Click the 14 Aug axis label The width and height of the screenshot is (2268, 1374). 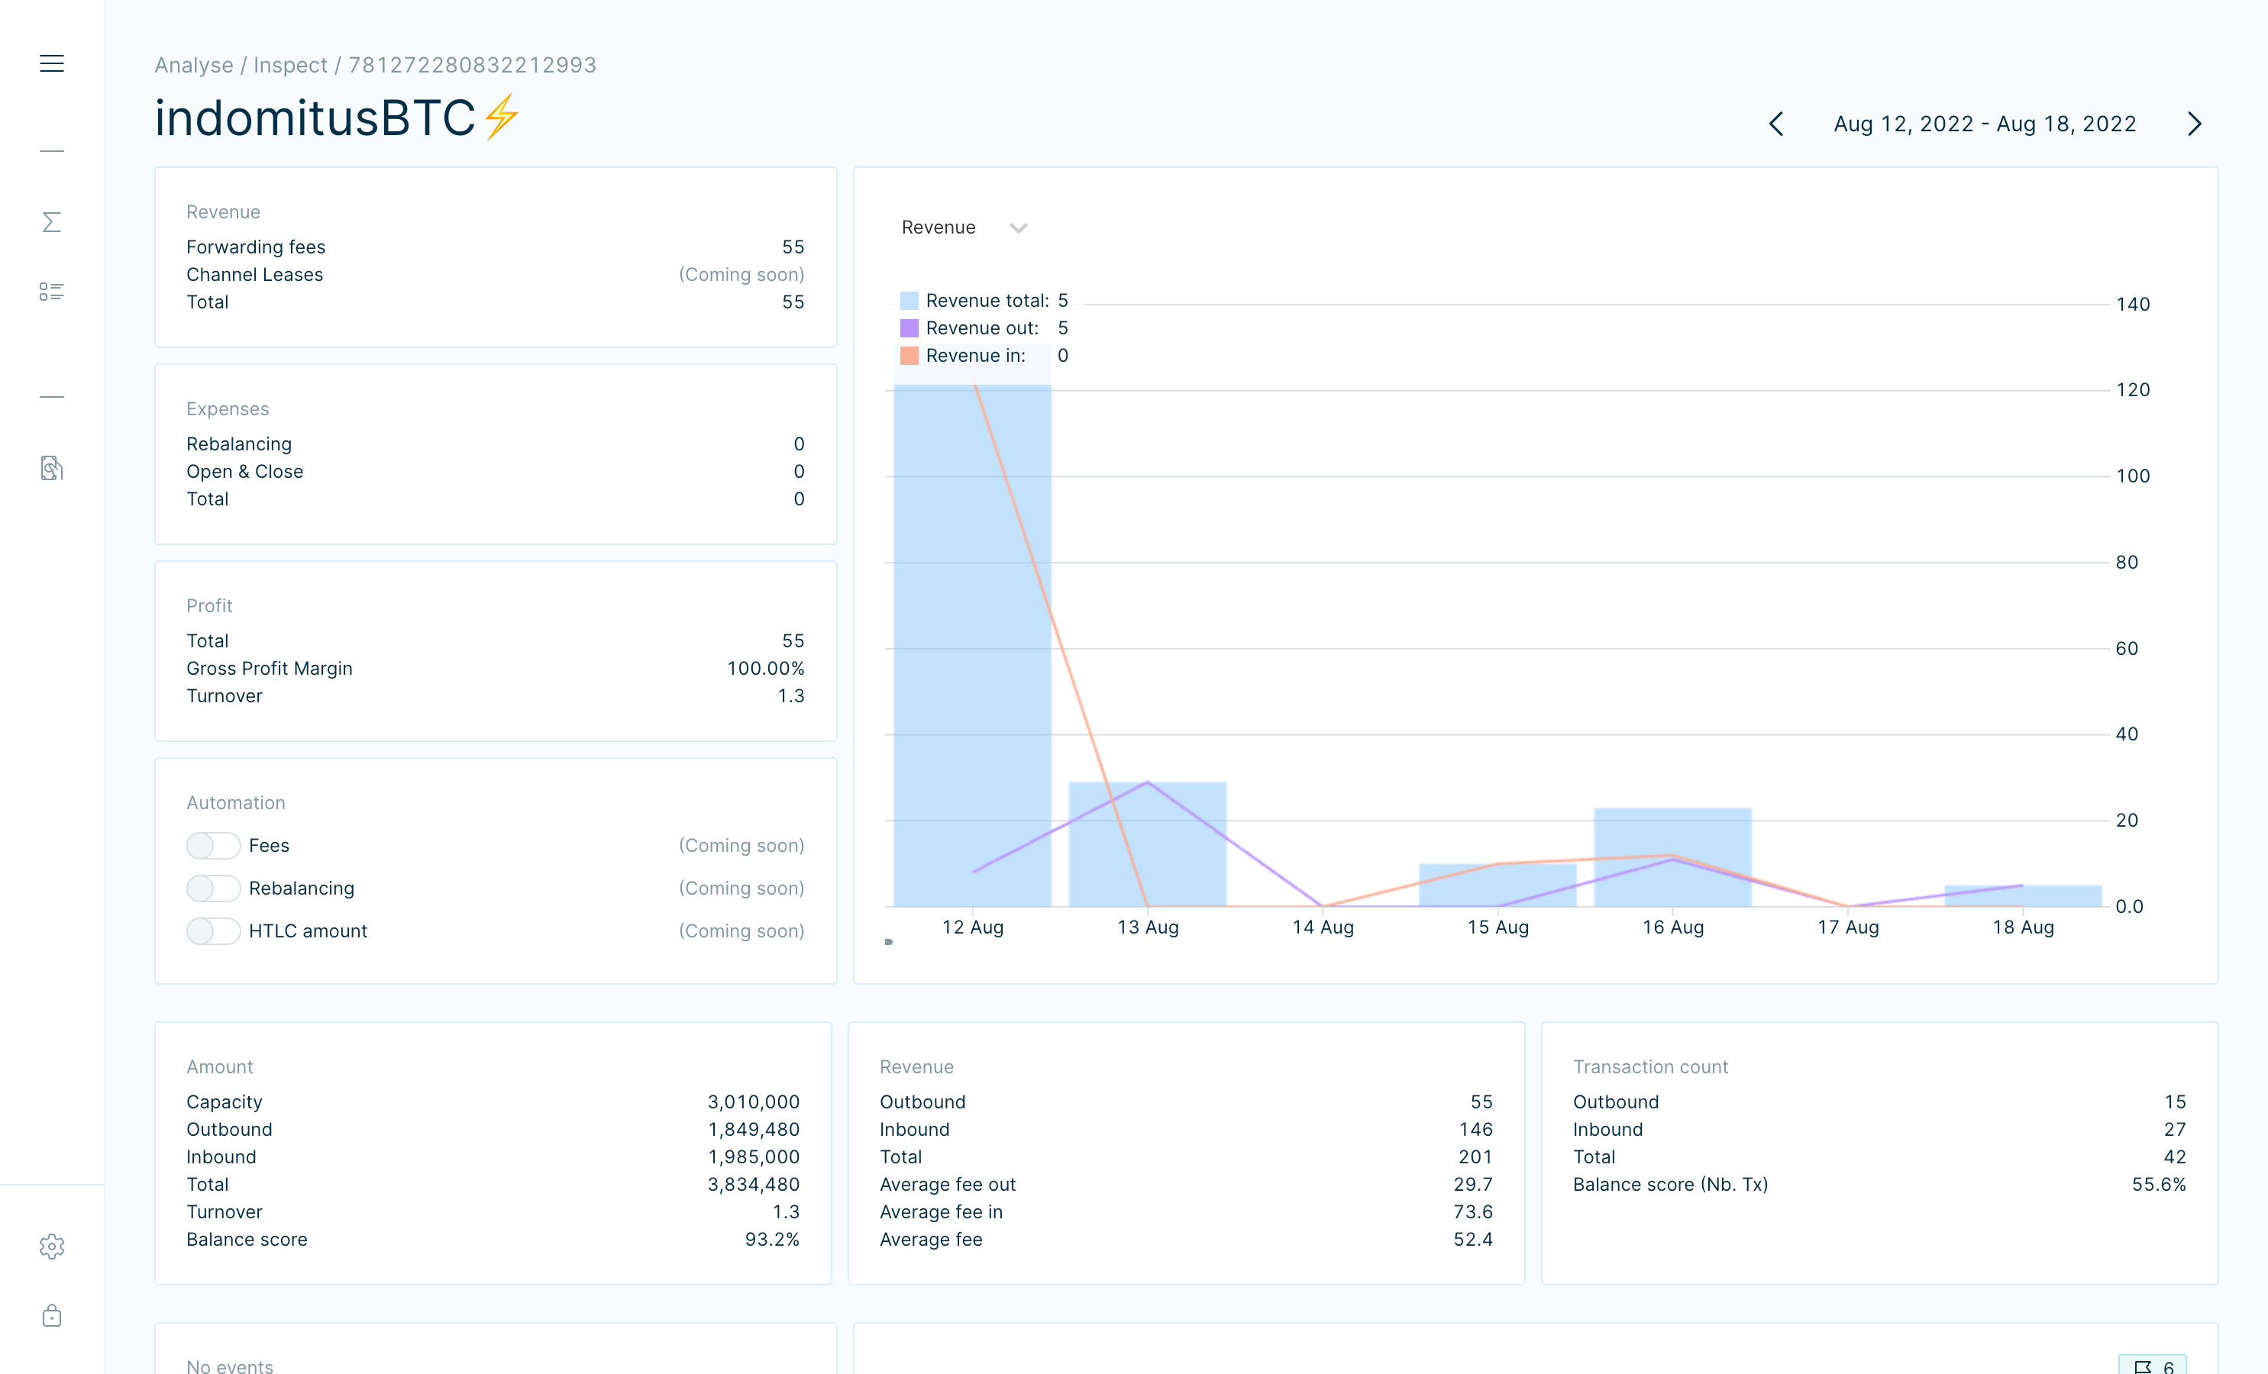coord(1323,927)
